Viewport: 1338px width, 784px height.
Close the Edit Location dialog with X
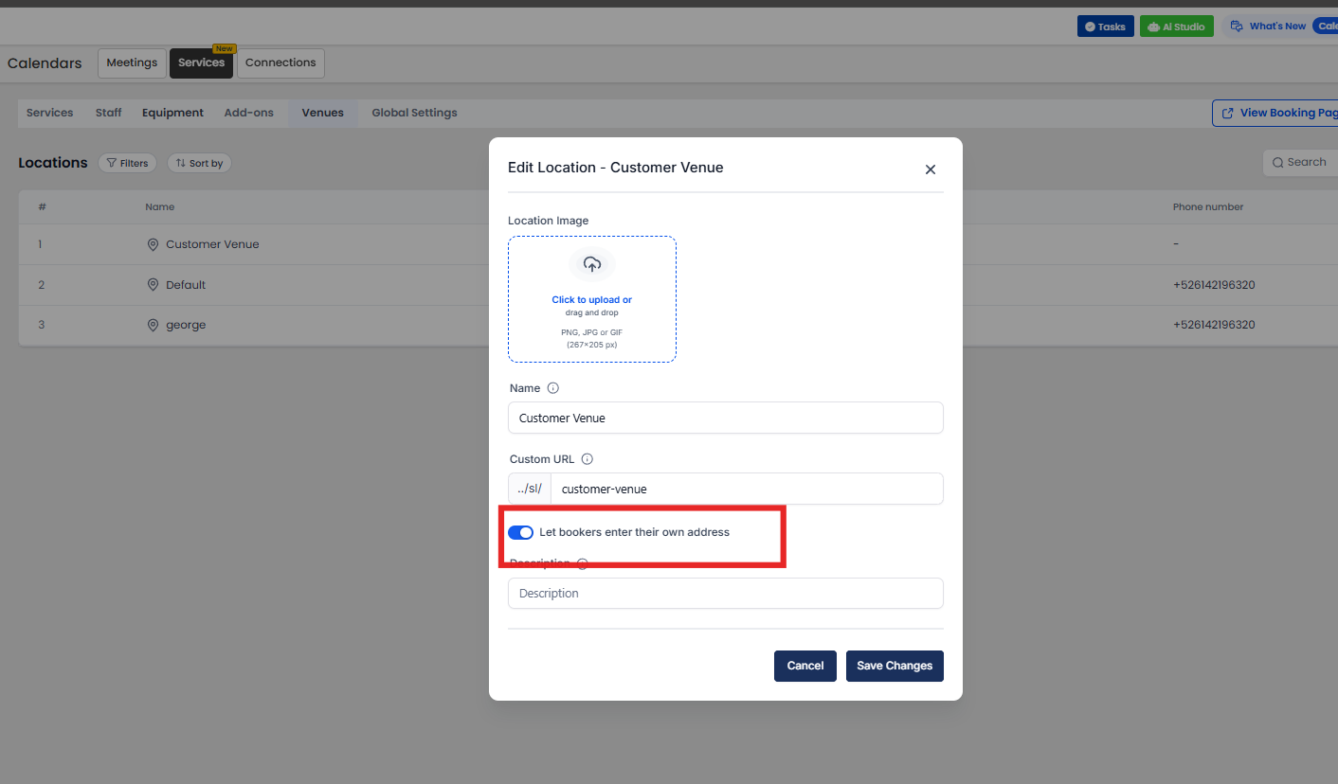pyautogui.click(x=930, y=169)
